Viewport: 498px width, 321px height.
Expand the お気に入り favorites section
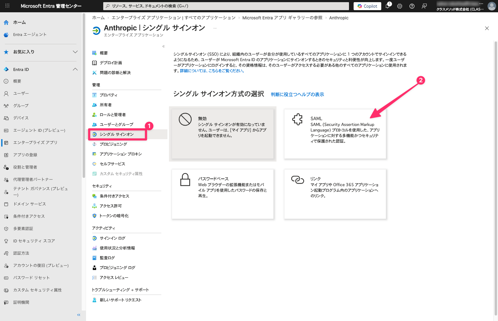[x=75, y=52]
